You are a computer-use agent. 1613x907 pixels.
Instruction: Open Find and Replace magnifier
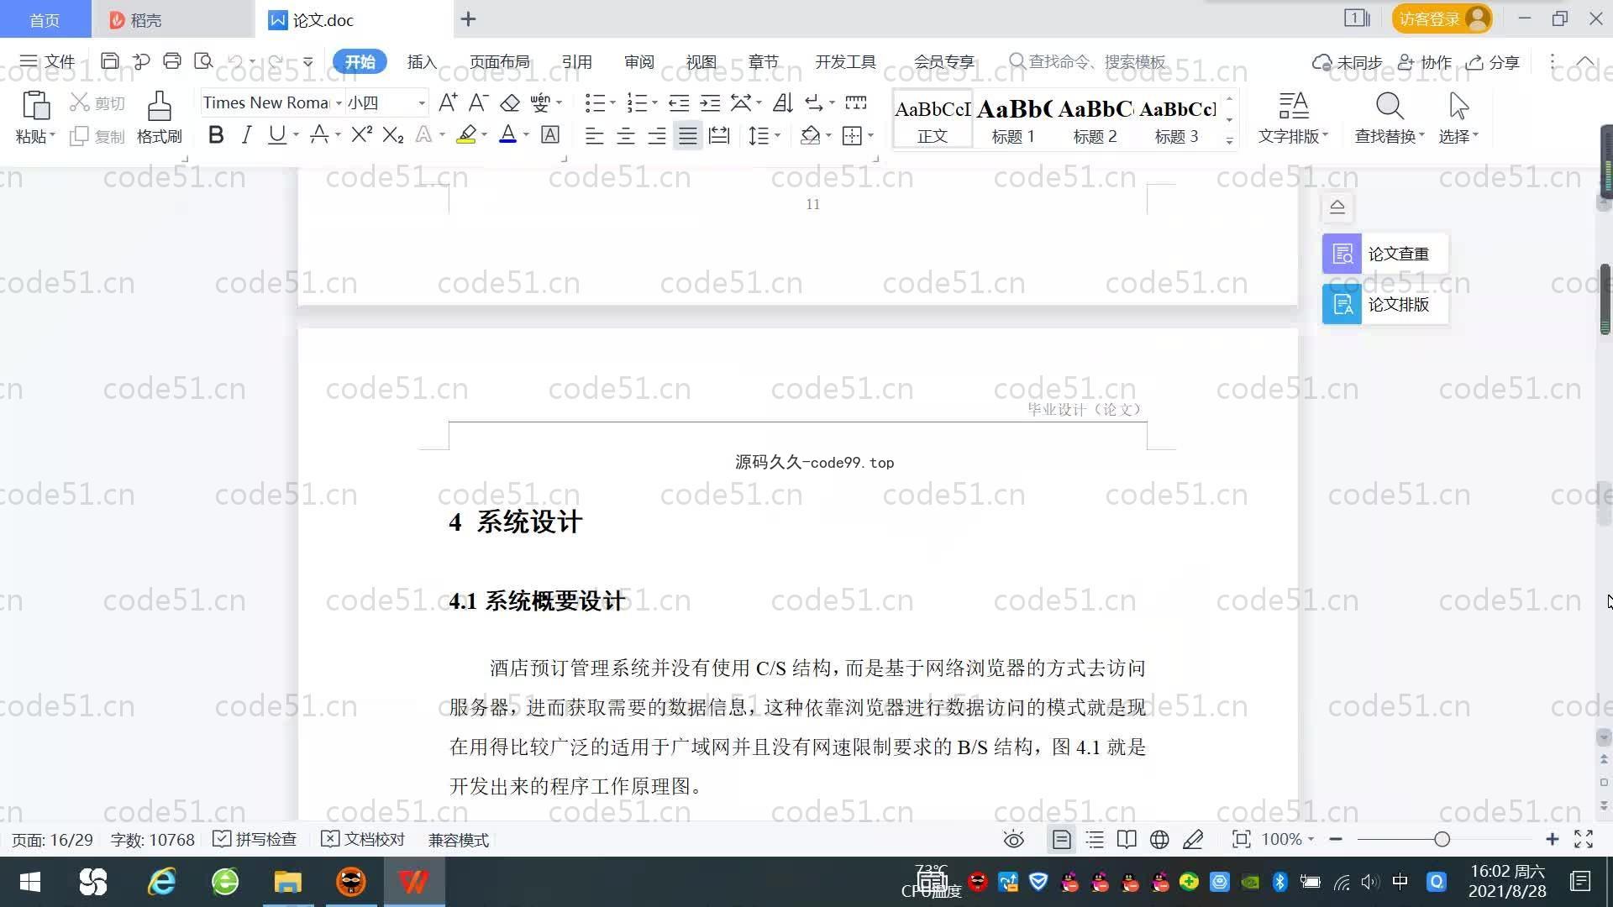pyautogui.click(x=1390, y=107)
